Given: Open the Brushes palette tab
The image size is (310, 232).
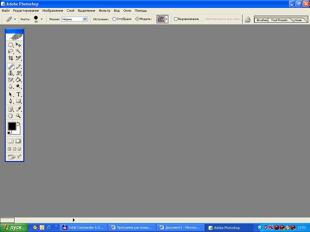Looking at the screenshot, I should pos(262,20).
